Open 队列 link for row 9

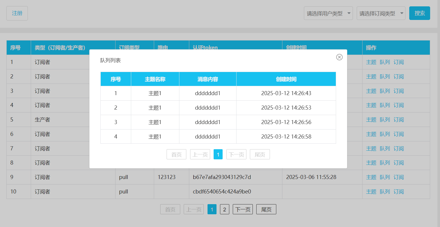(385, 177)
